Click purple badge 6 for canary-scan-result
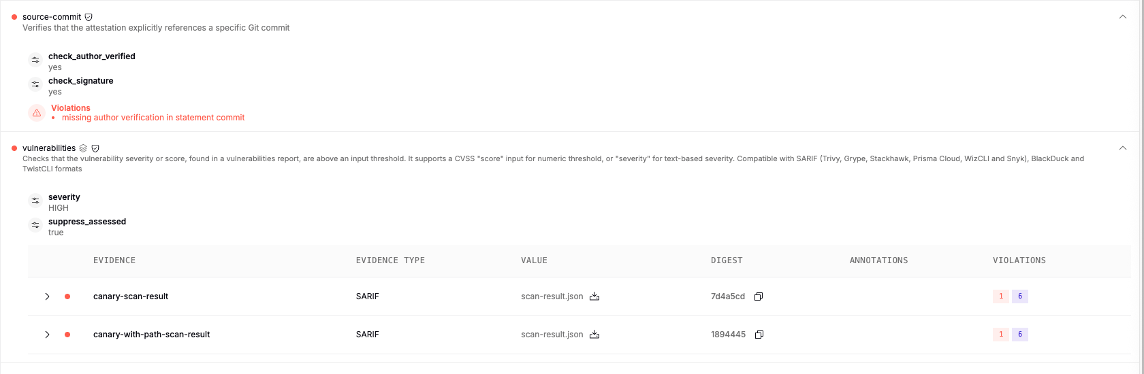This screenshot has height=374, width=1144. (1020, 296)
